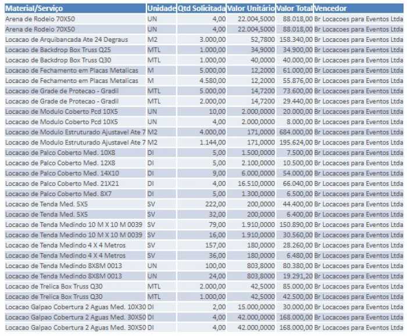The height and width of the screenshot is (336, 407).
Task: Click the Valor Total column header
Action: pos(294,9)
